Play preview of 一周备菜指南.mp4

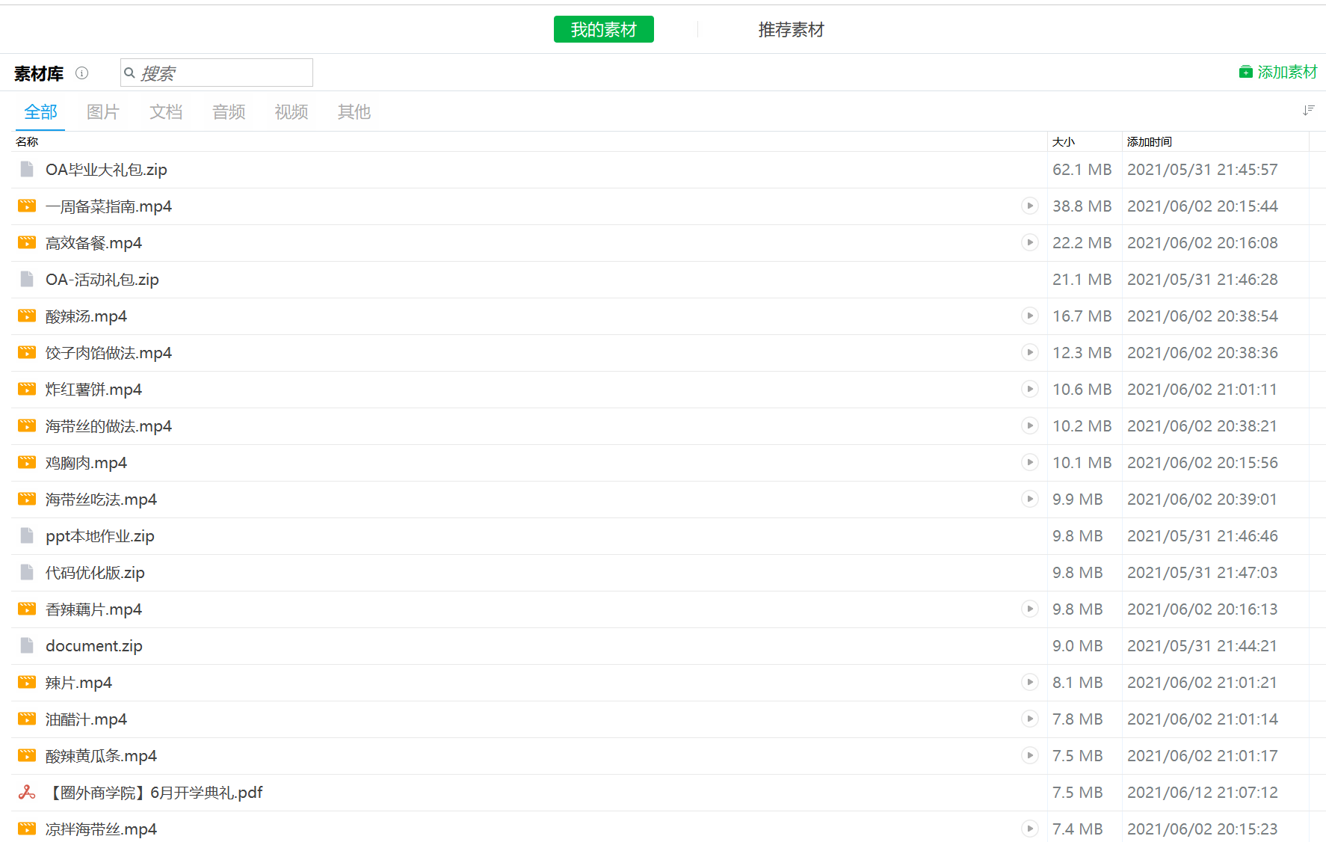click(x=1029, y=206)
